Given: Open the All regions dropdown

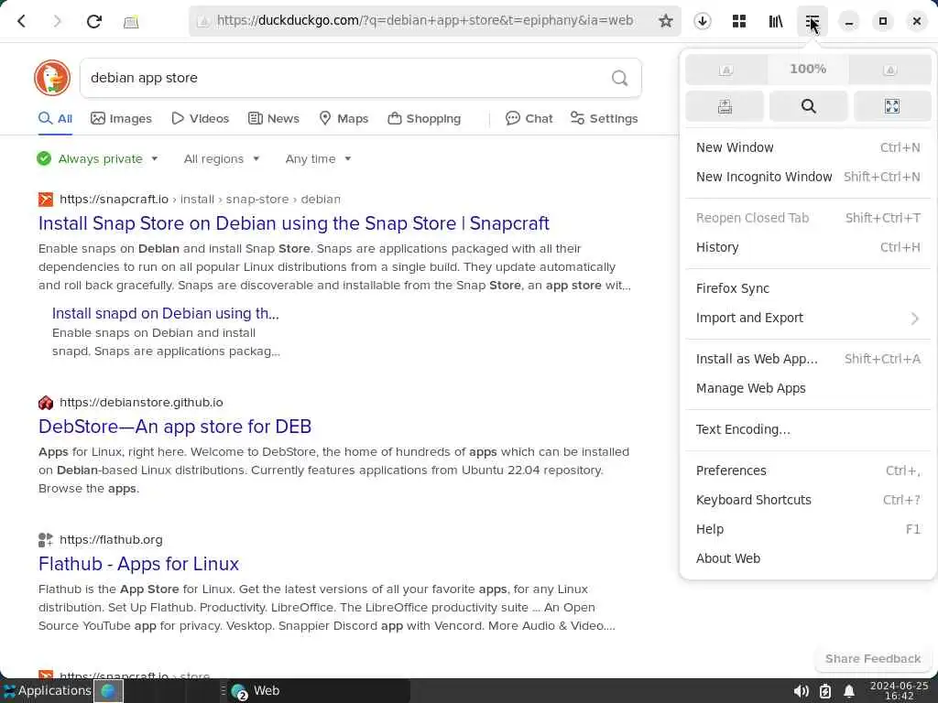Looking at the screenshot, I should tap(222, 159).
